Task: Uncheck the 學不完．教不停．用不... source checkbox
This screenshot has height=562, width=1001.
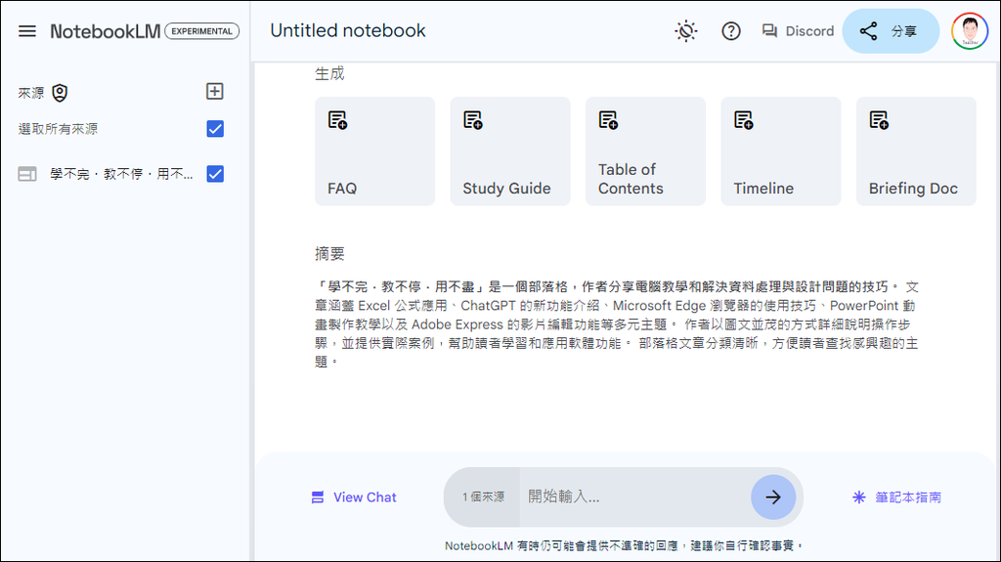Action: [x=215, y=174]
